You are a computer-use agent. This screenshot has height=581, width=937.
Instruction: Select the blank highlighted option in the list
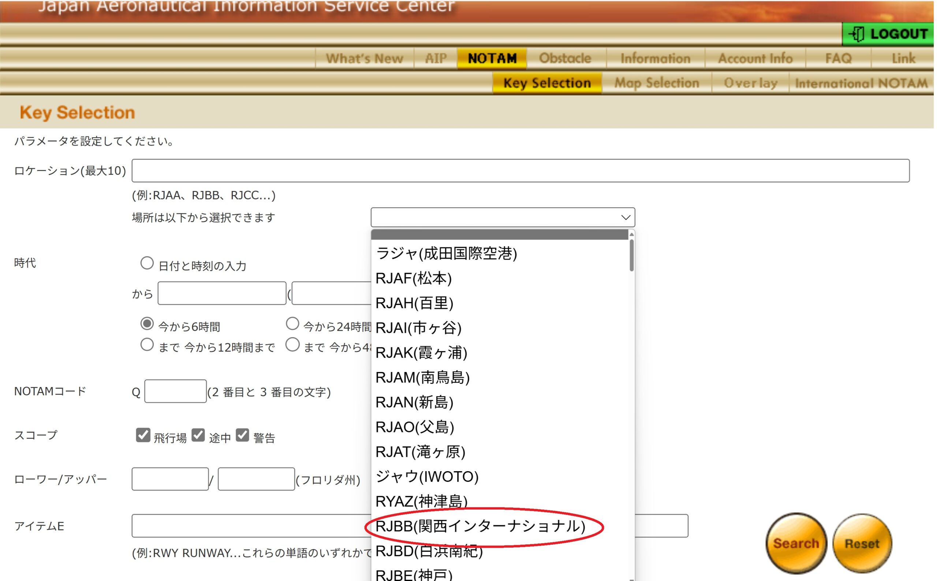[499, 234]
